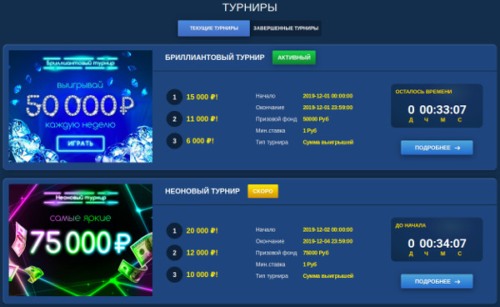
Task: Click the 10 000 ₽ third prize
Action: click(202, 274)
